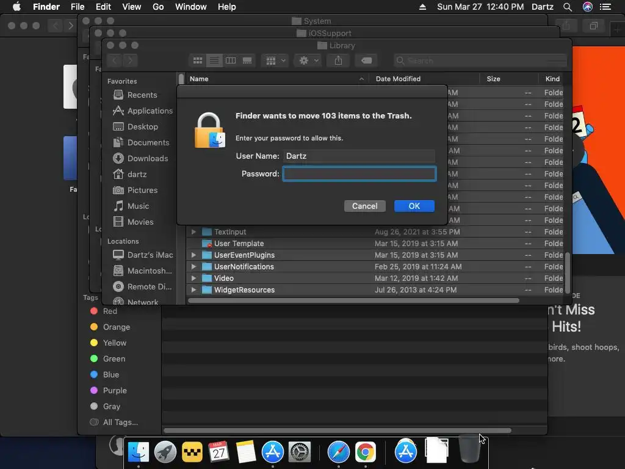Screen dimensions: 625x469
Task: Open the Window menu
Action: click(191, 7)
